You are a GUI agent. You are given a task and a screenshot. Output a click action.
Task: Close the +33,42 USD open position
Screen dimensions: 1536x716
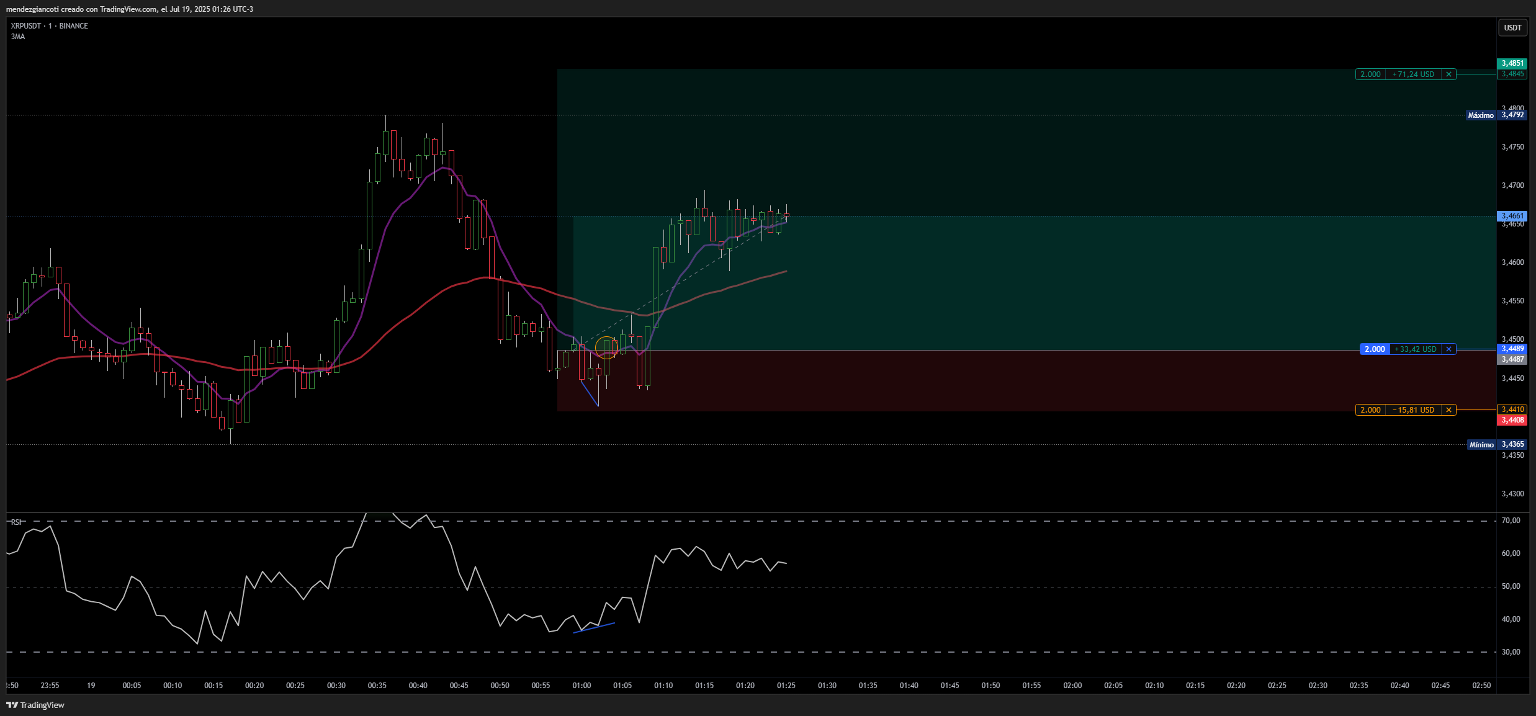pyautogui.click(x=1448, y=349)
